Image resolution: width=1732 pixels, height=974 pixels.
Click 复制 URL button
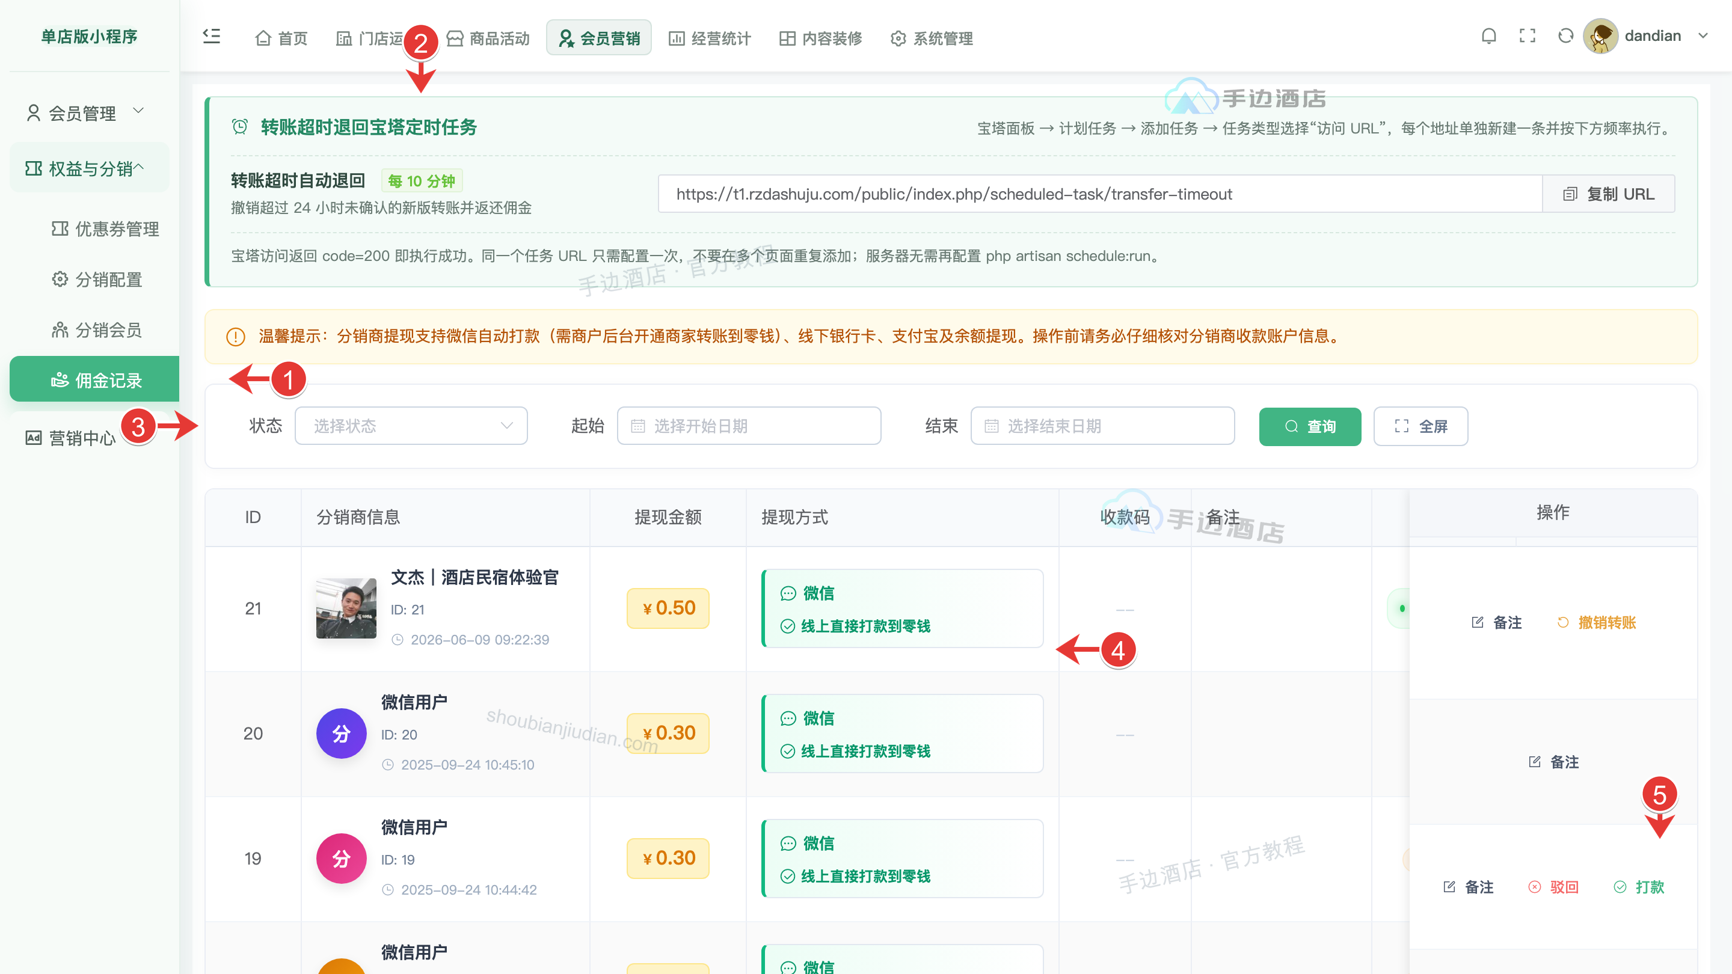coord(1608,194)
